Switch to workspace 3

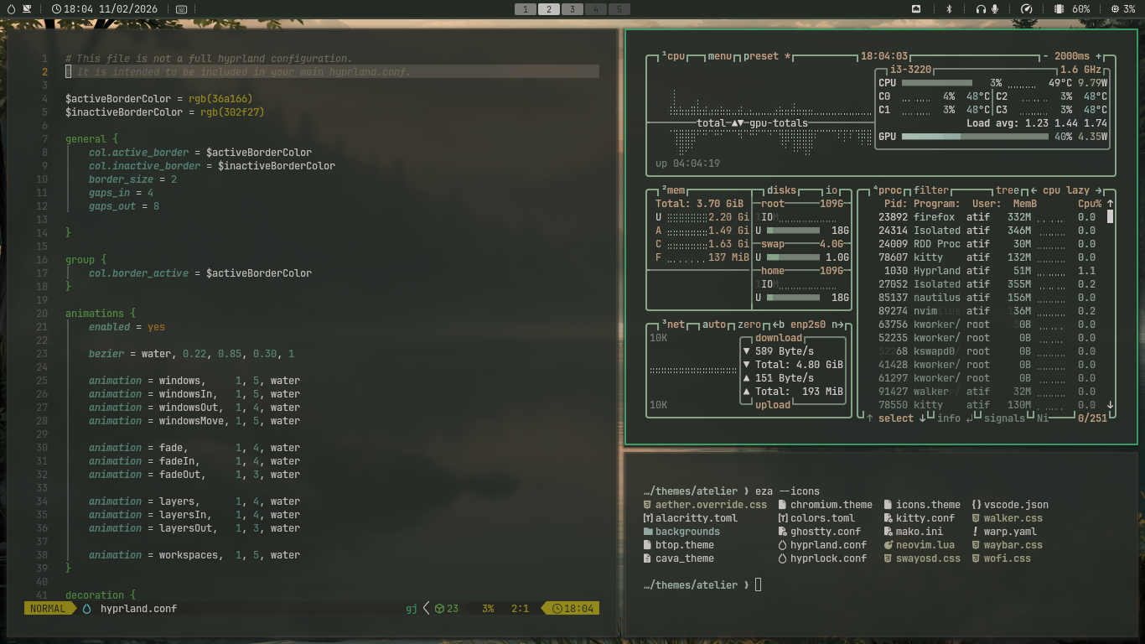(572, 8)
